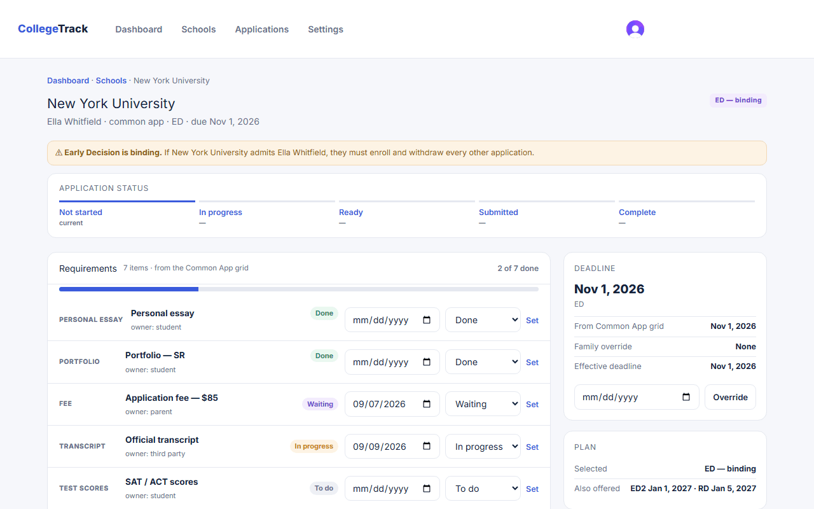Open SAT / ACT scores To do dropdown
This screenshot has width=814, height=509.
[x=483, y=489]
